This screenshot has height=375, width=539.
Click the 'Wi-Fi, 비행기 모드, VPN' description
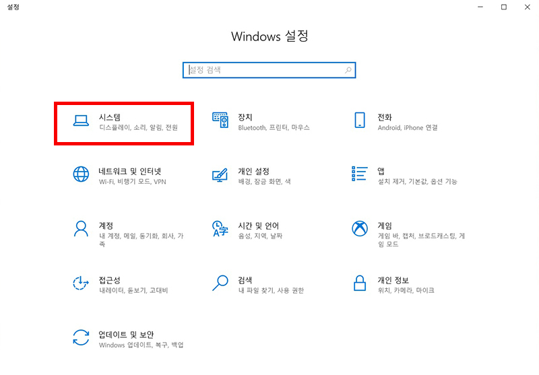(133, 182)
